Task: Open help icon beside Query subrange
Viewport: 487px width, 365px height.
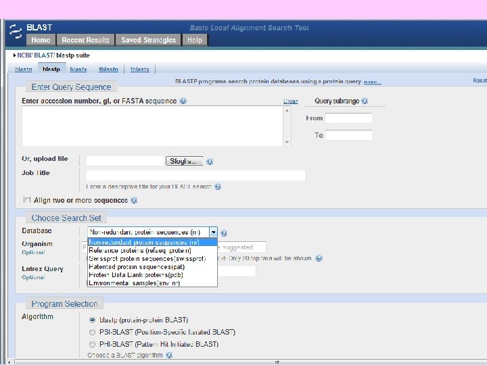Action: point(365,101)
